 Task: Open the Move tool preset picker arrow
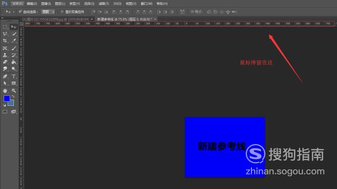14,12
